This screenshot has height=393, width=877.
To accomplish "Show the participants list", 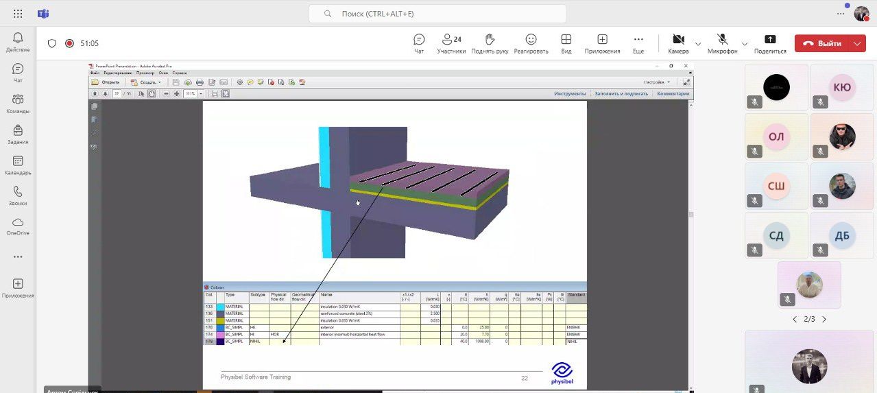I will coord(451,44).
